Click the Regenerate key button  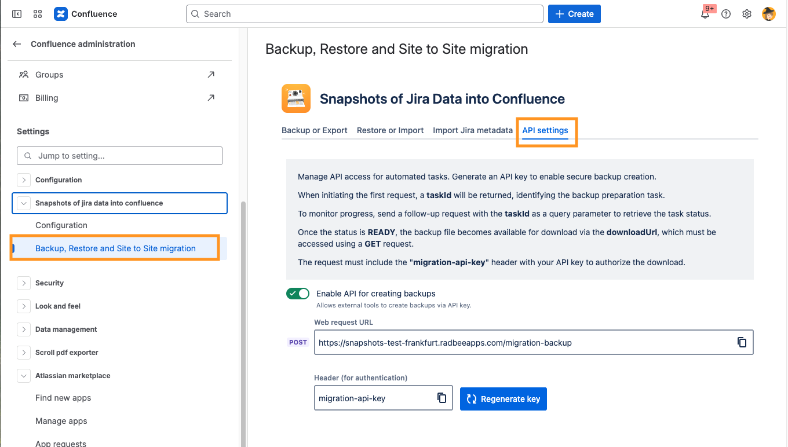504,399
